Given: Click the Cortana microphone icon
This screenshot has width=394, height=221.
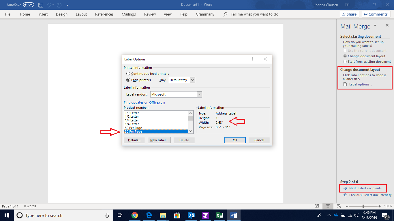Looking at the screenshot, I should coord(107,215).
